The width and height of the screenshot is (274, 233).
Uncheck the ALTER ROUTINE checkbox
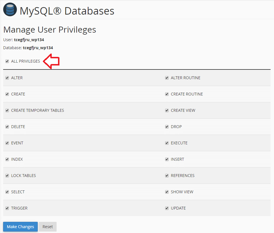coord(167,78)
